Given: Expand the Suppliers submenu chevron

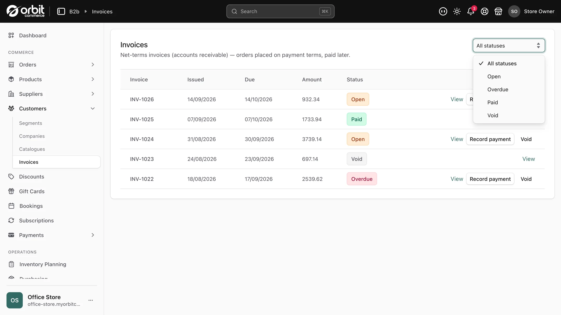Looking at the screenshot, I should point(93,94).
